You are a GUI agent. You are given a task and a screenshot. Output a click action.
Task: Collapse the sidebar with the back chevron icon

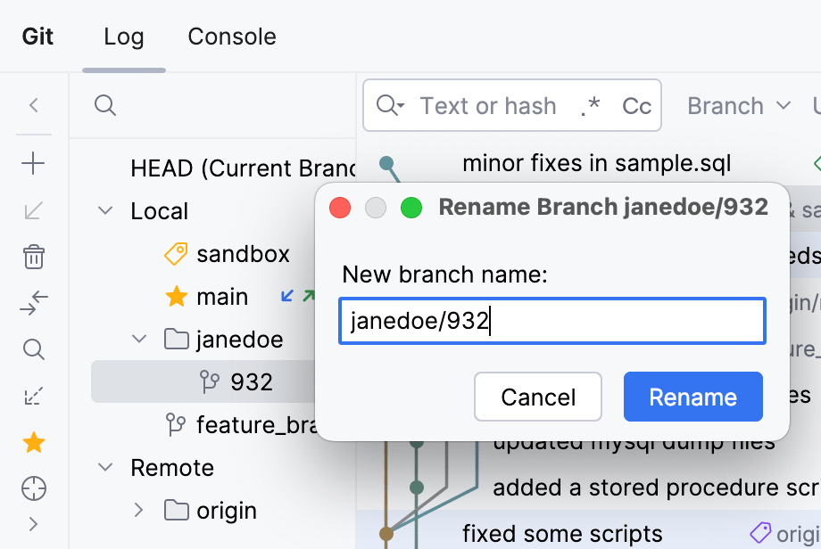tap(33, 105)
